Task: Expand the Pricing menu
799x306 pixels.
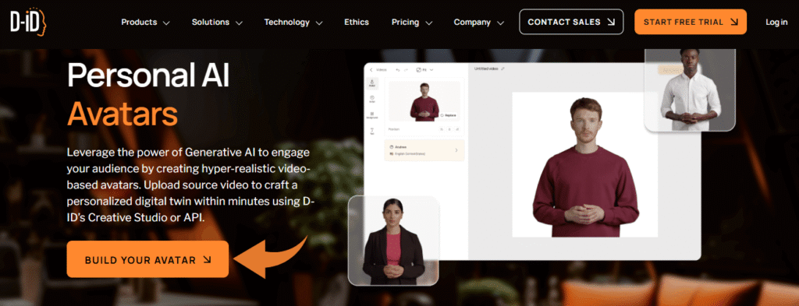Action: coord(412,23)
